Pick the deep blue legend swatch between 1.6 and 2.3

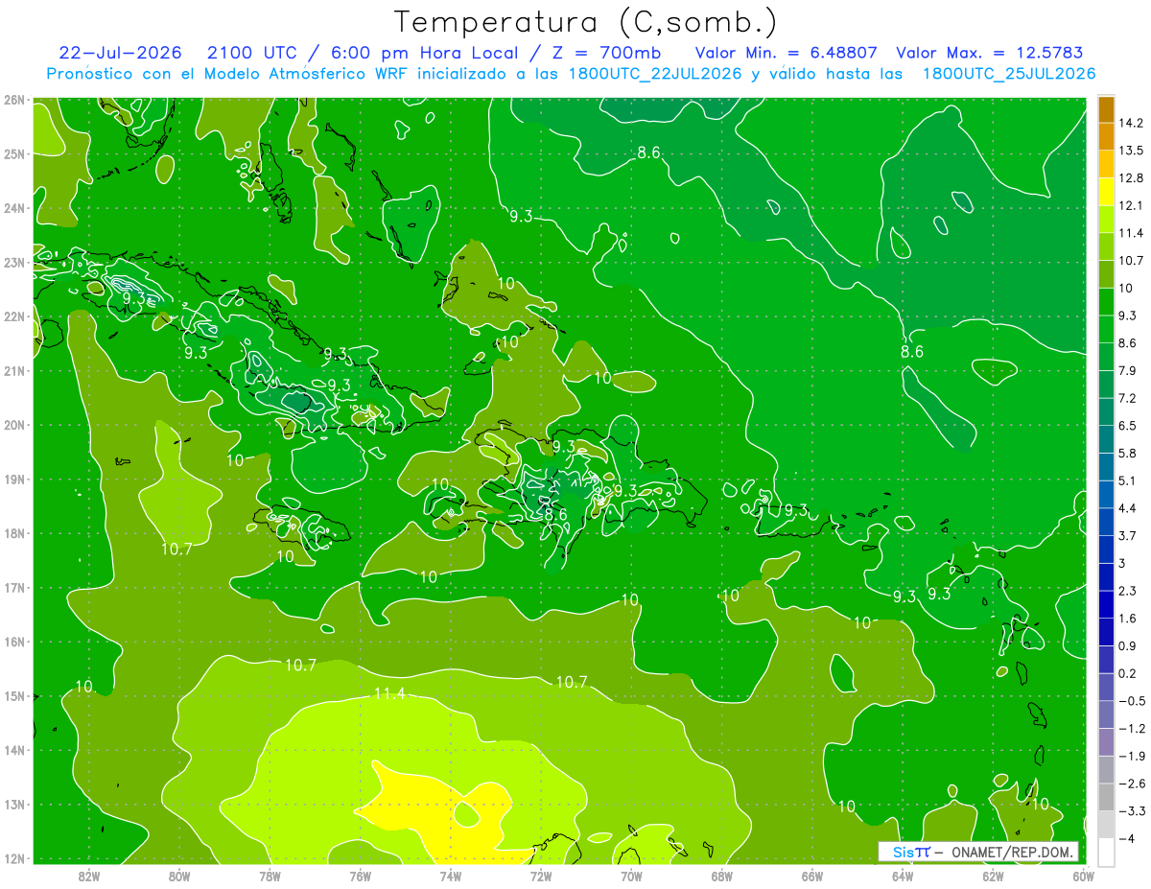(1106, 604)
